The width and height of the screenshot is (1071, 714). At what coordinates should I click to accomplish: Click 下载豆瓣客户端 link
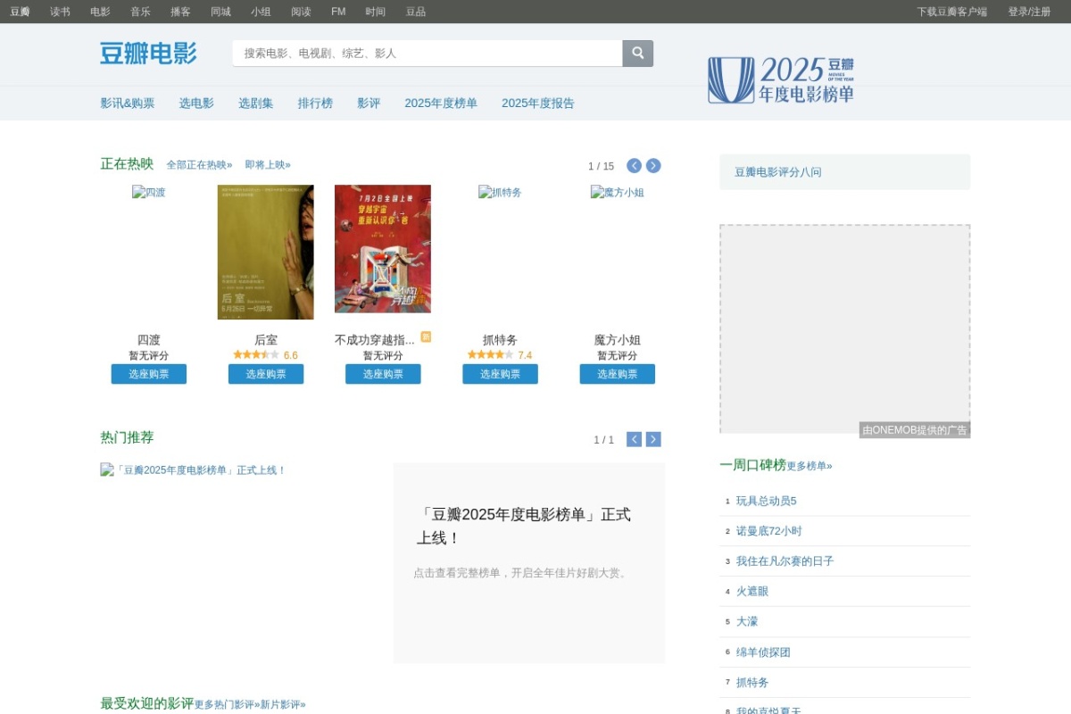coord(951,12)
